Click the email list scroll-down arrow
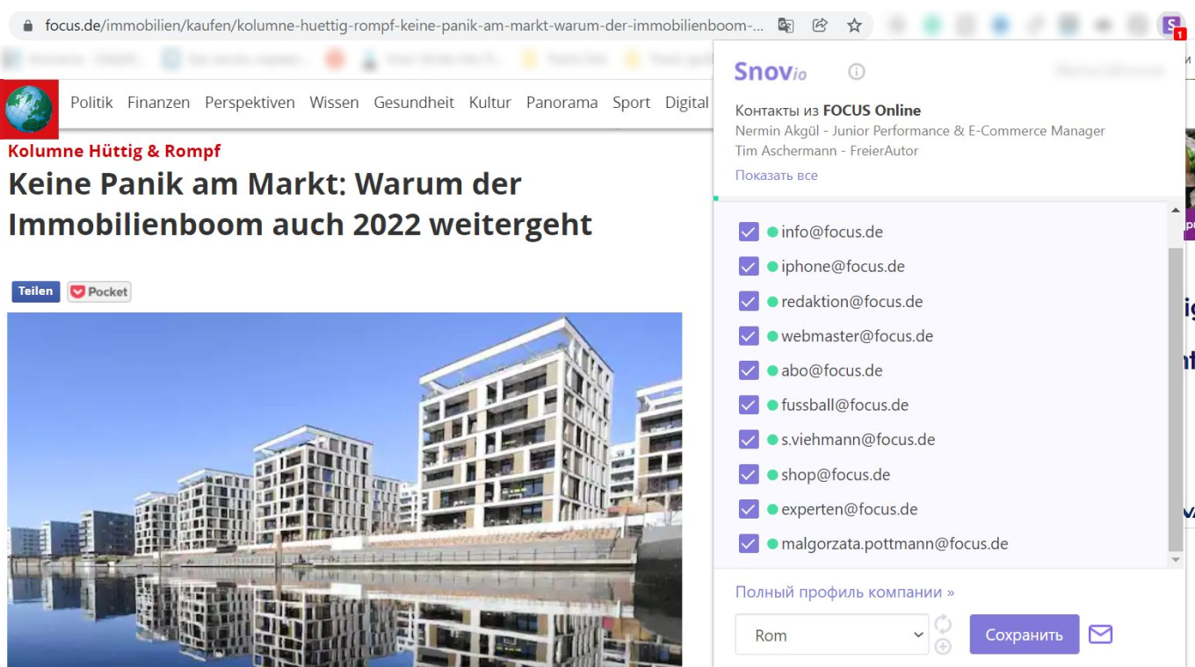This screenshot has width=1195, height=667. (x=1176, y=560)
